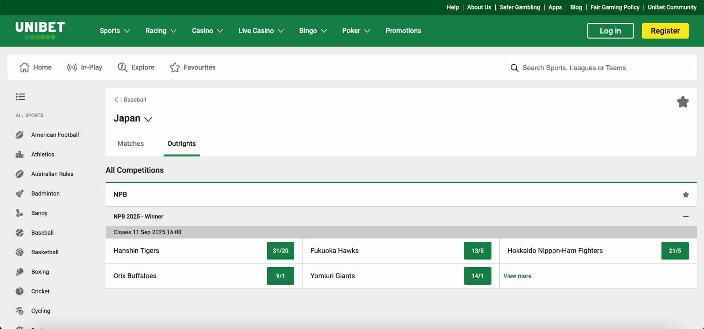The height and width of the screenshot is (329, 704).
Task: Click the Cricket ball icon
Action: click(20, 291)
